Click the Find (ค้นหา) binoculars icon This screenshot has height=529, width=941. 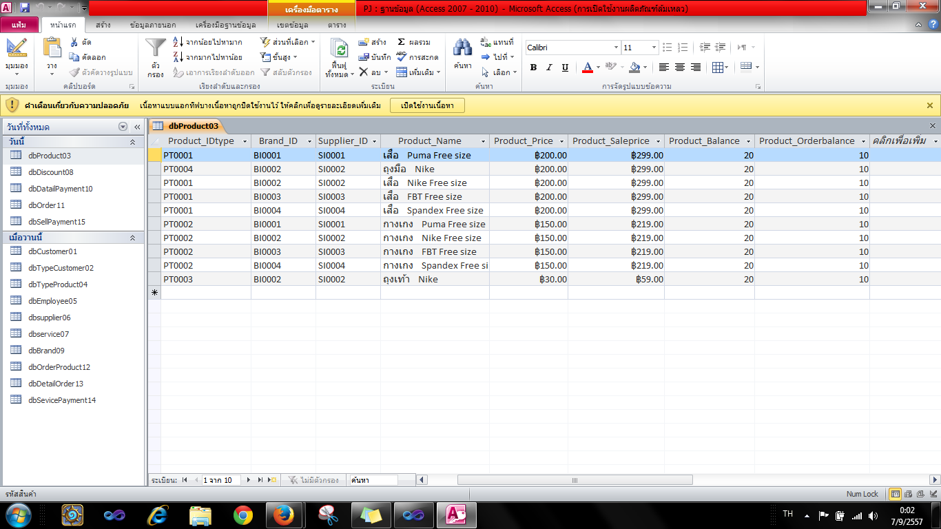click(x=462, y=48)
